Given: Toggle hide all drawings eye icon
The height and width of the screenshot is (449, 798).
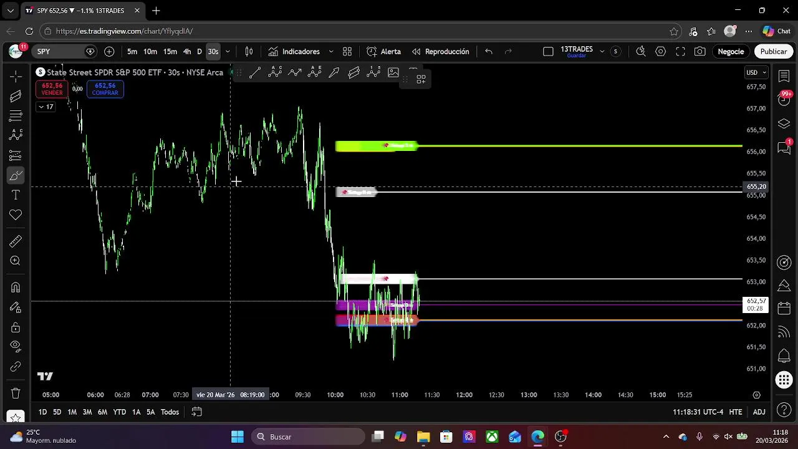Looking at the screenshot, I should point(16,346).
